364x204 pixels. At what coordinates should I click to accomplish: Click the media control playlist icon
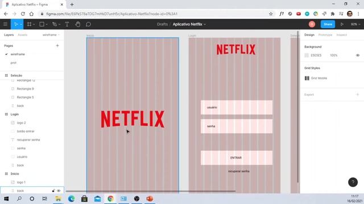pos(341,14)
